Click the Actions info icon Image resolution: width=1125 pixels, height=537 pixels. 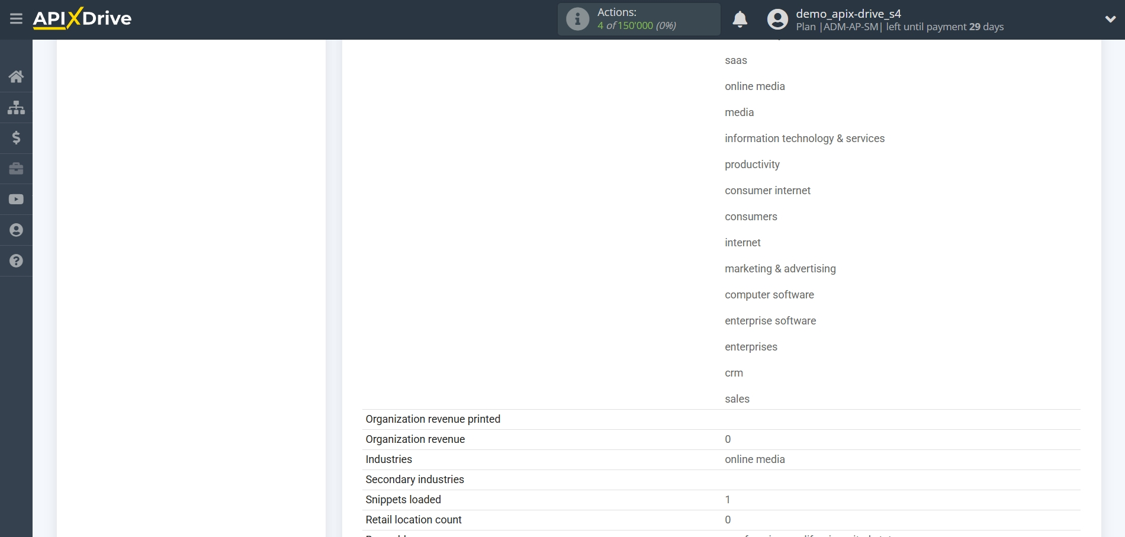pyautogui.click(x=577, y=19)
